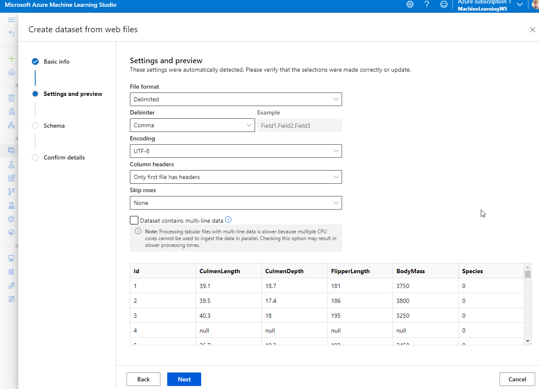Viewport: 539px width, 389px height.
Task: Click the multi-line data info icon
Action: click(x=228, y=220)
